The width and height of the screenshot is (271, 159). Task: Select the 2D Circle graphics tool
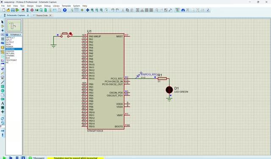click(x=3, y=91)
